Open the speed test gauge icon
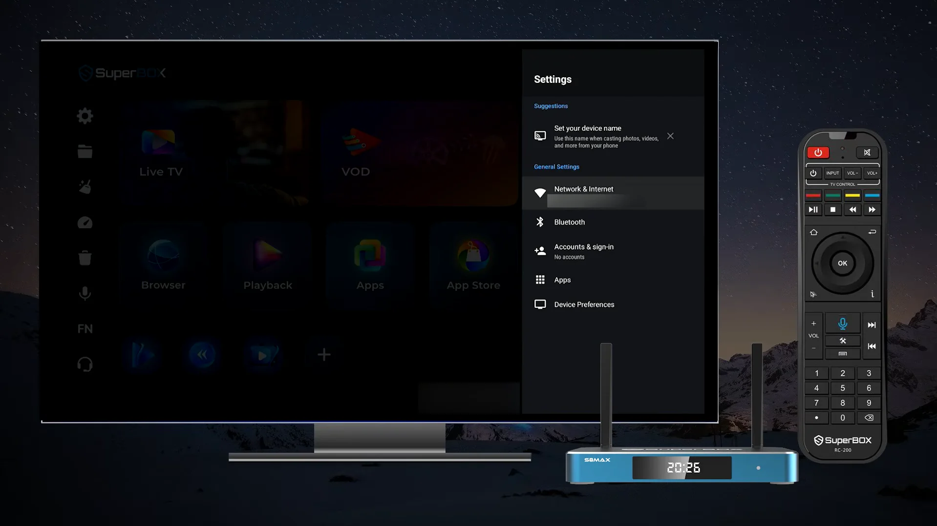The width and height of the screenshot is (937, 526). tap(85, 223)
